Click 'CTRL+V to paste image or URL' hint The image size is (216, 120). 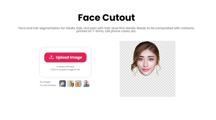pyautogui.click(x=65, y=70)
